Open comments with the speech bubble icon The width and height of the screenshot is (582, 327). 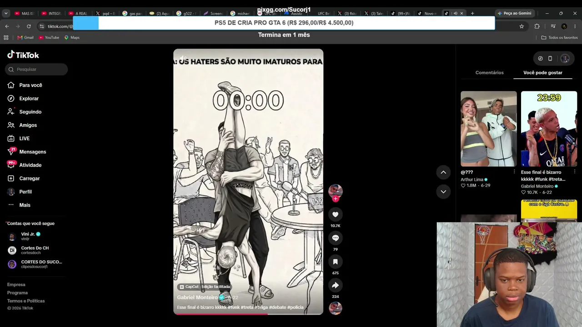click(x=336, y=238)
